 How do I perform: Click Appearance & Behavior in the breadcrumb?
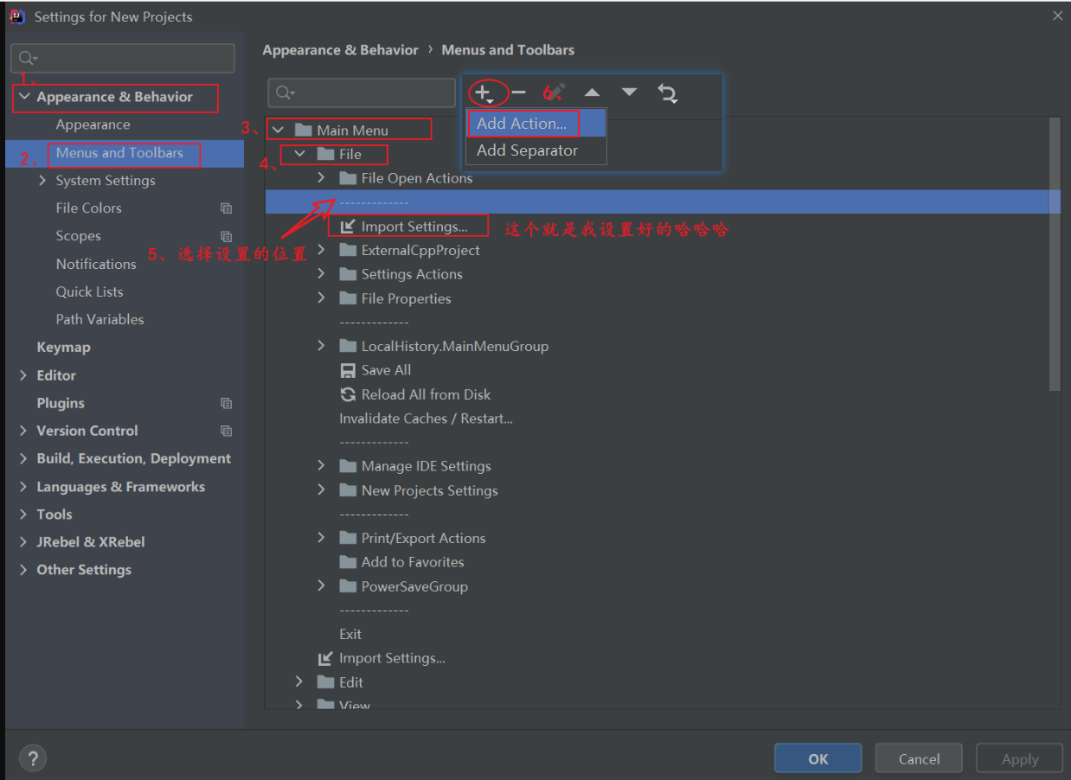[341, 50]
